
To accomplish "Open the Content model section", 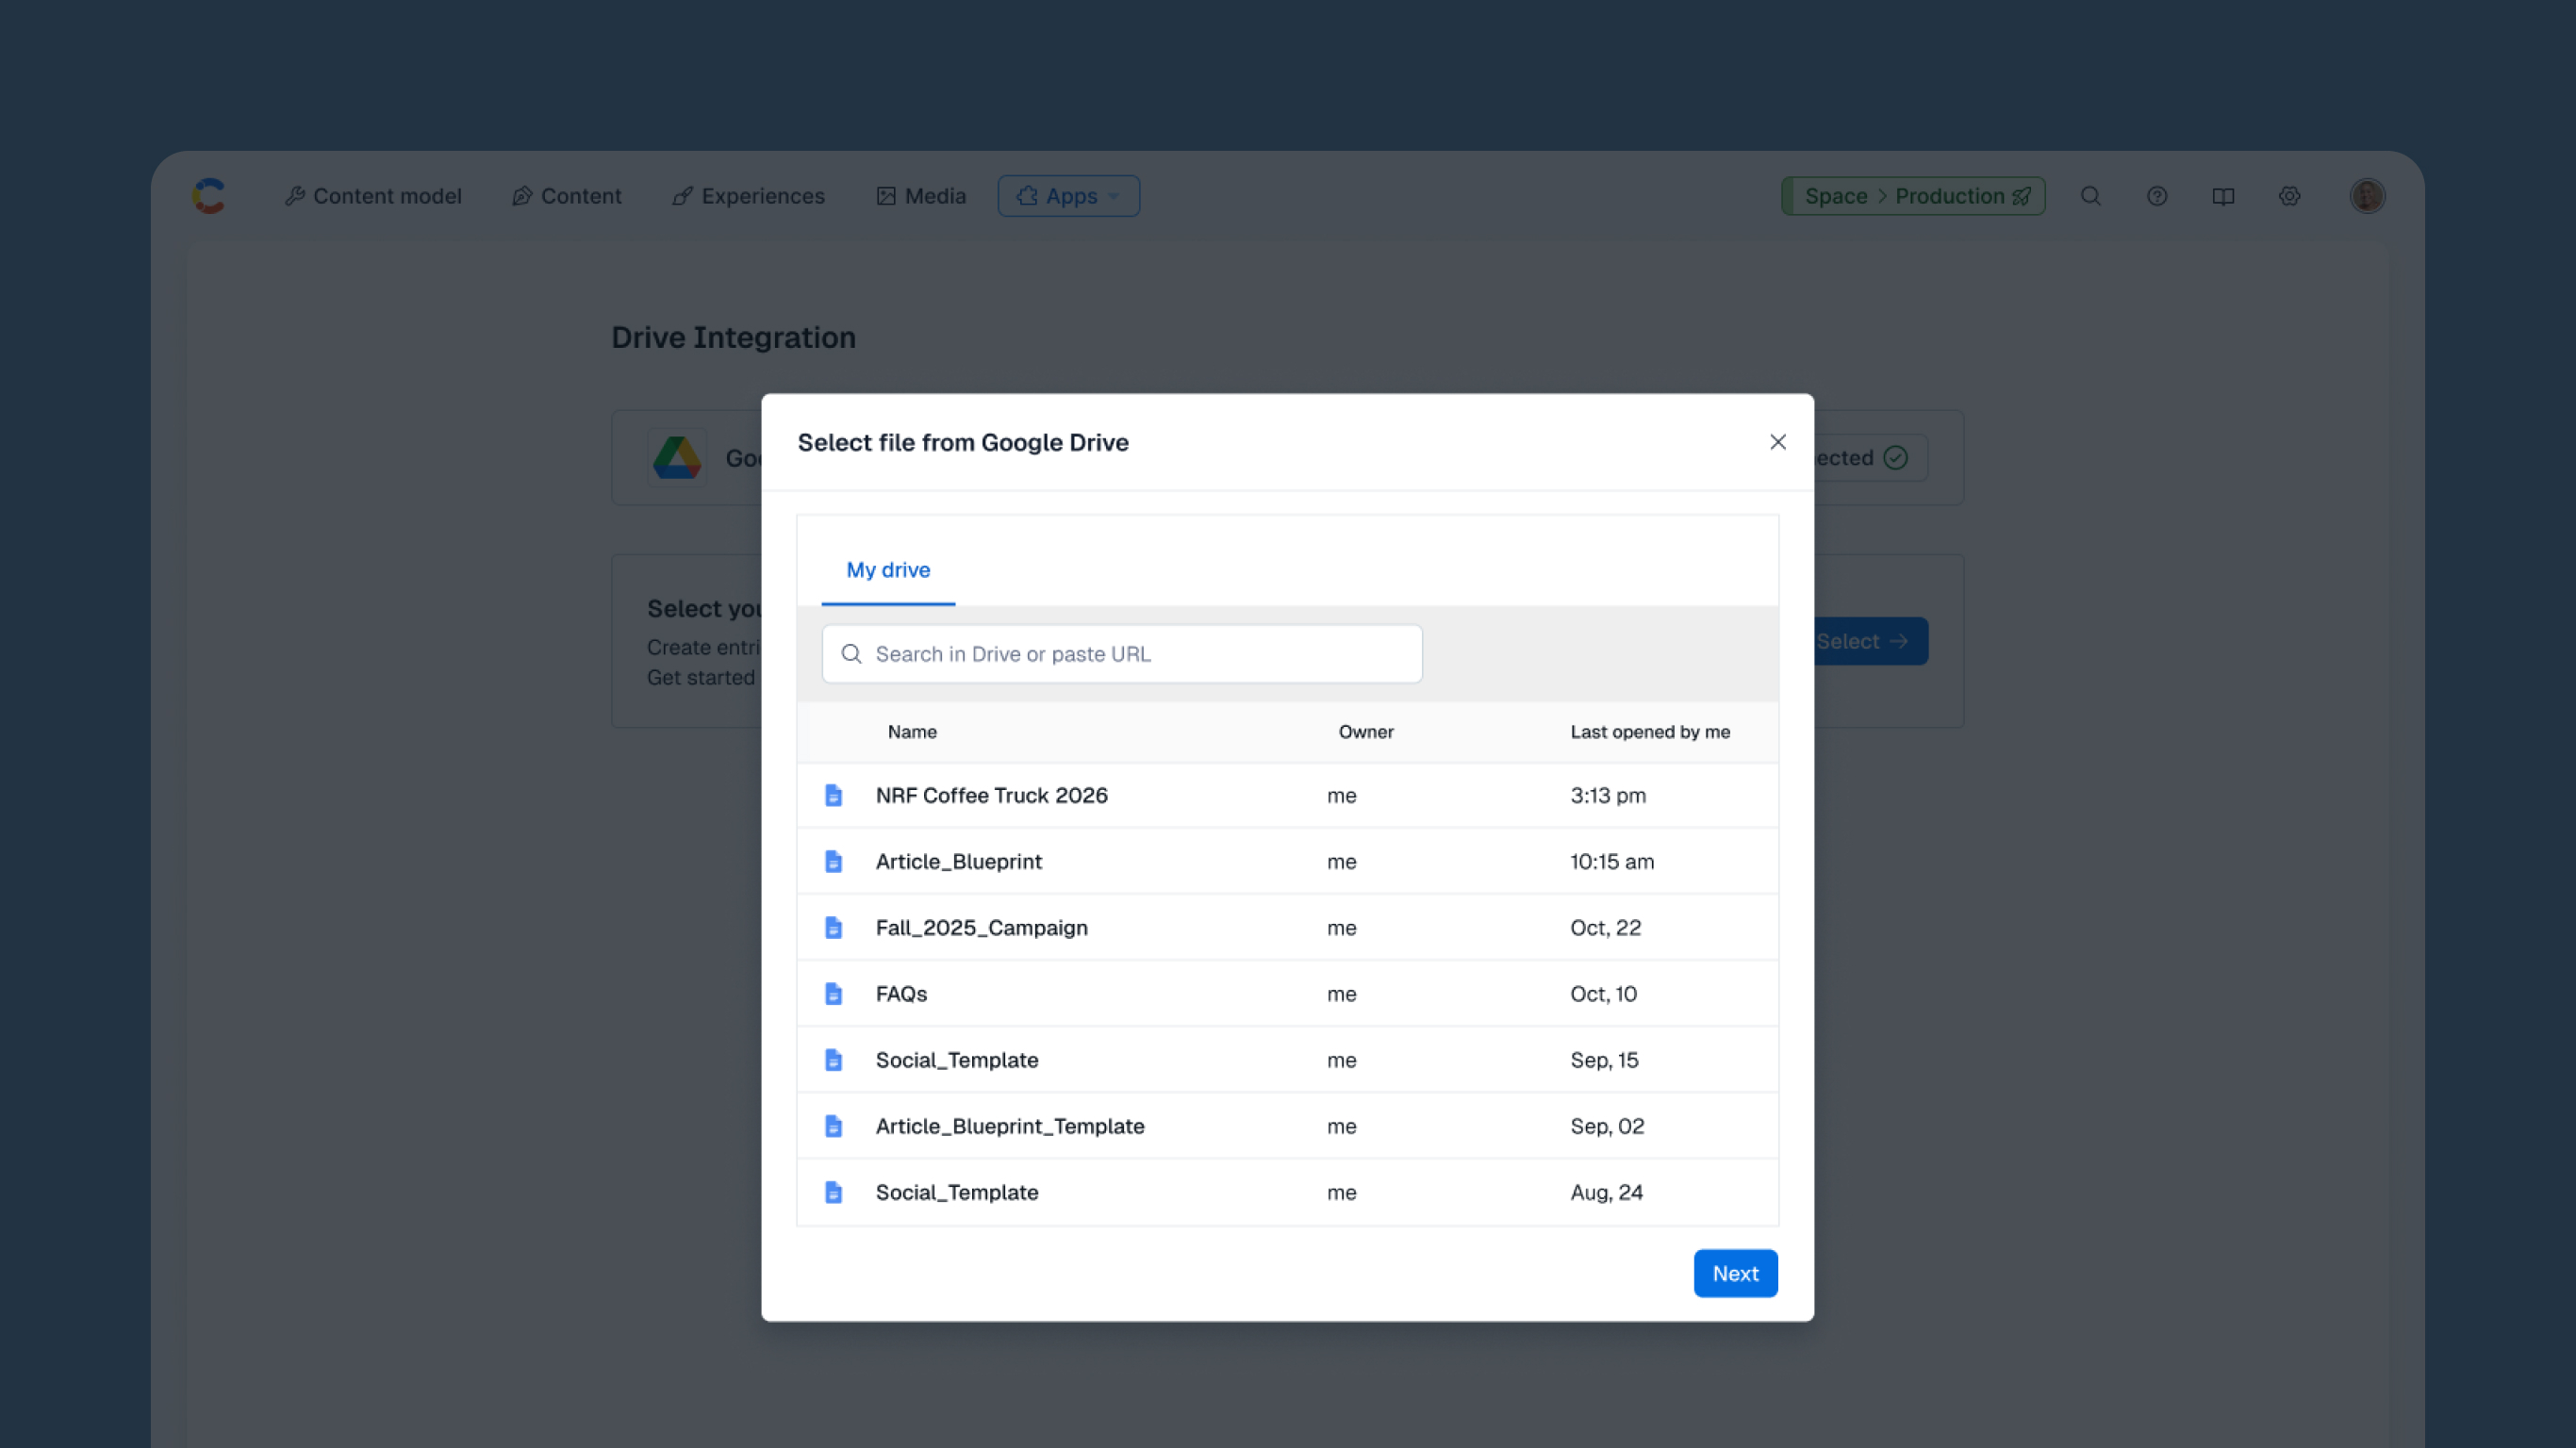I will tap(373, 196).
